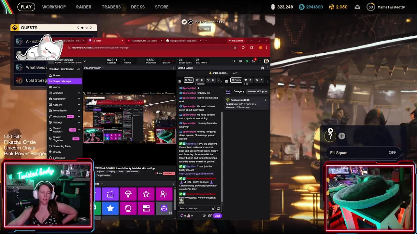Go to next quest page arrow

[x=91, y=28]
